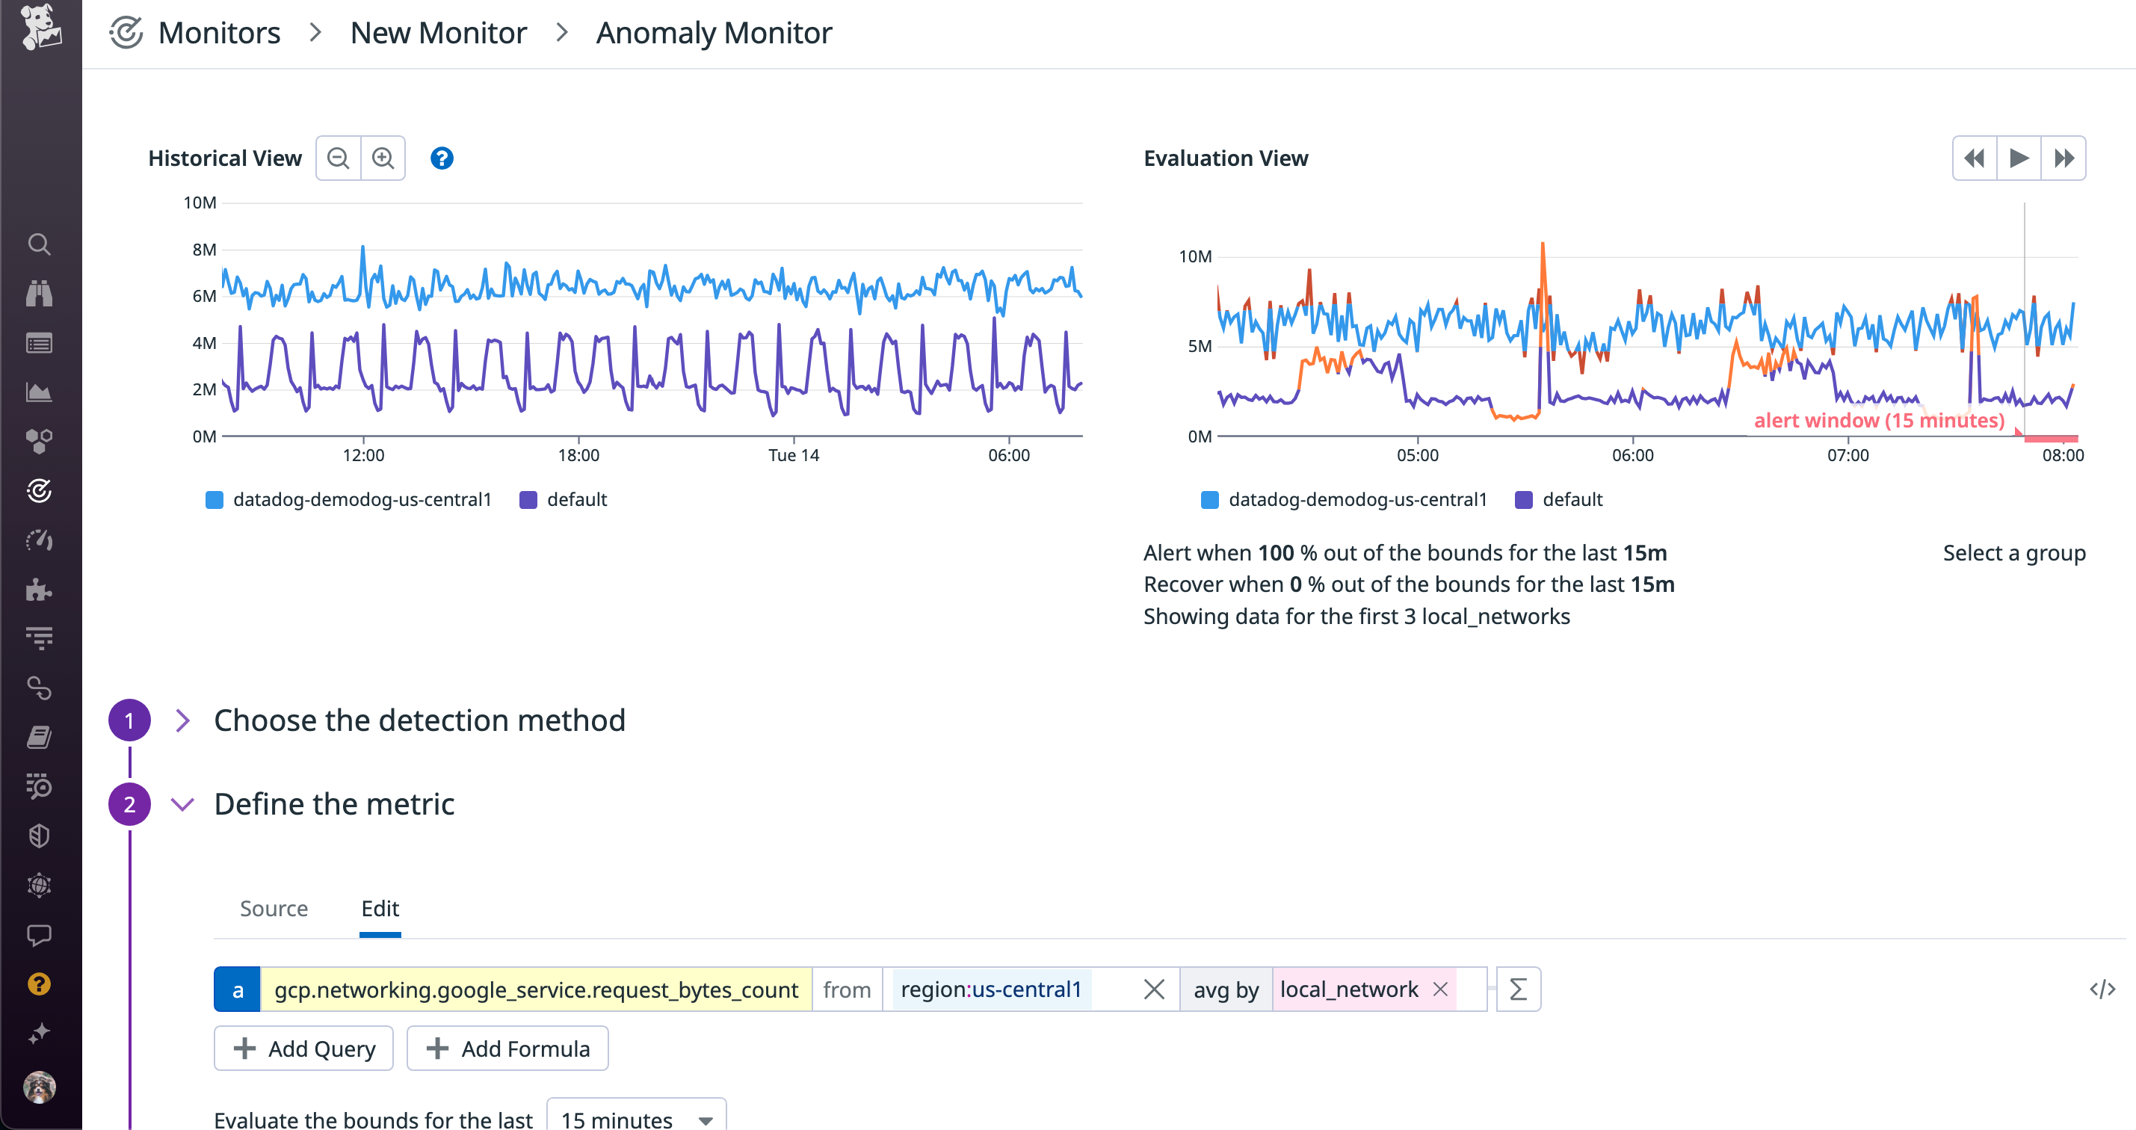Open the chat bubble icon in sidebar

(x=39, y=935)
